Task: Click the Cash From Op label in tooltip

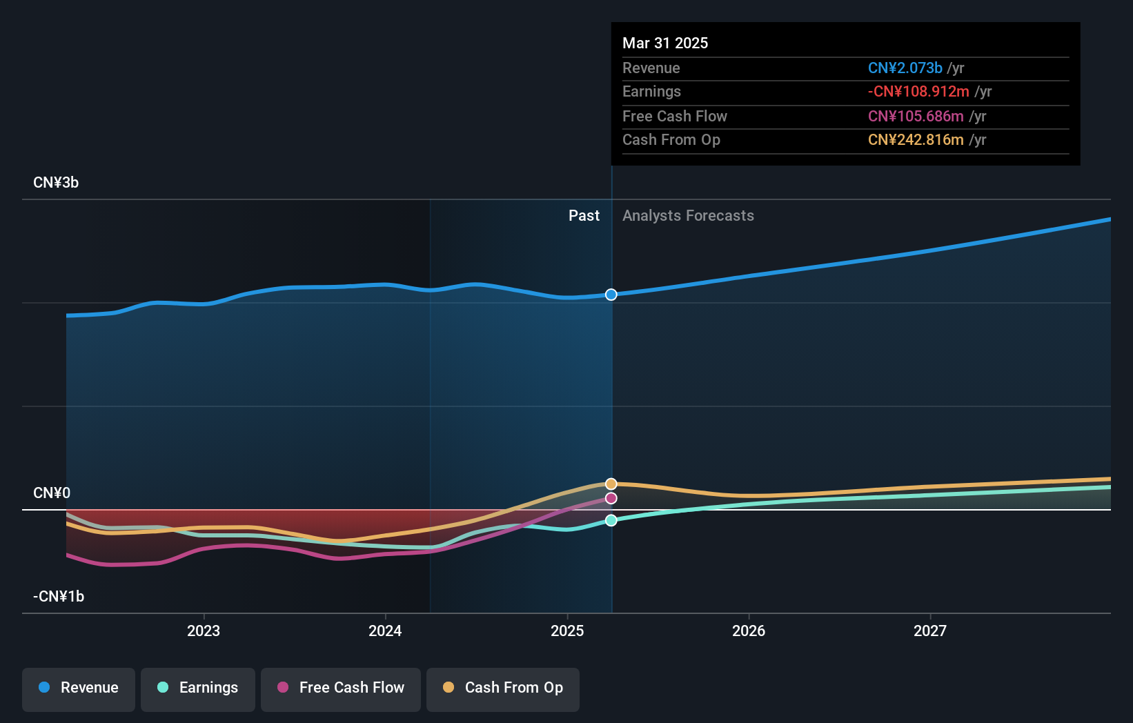Action: (x=671, y=140)
